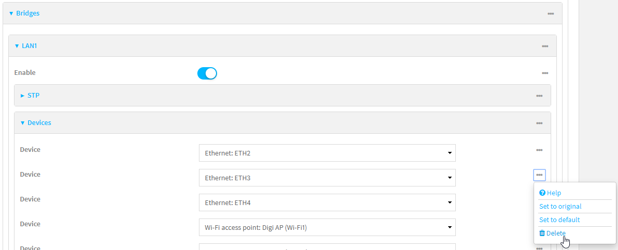Open the Wi-Fi access point Digi AP dropdown

(327, 227)
